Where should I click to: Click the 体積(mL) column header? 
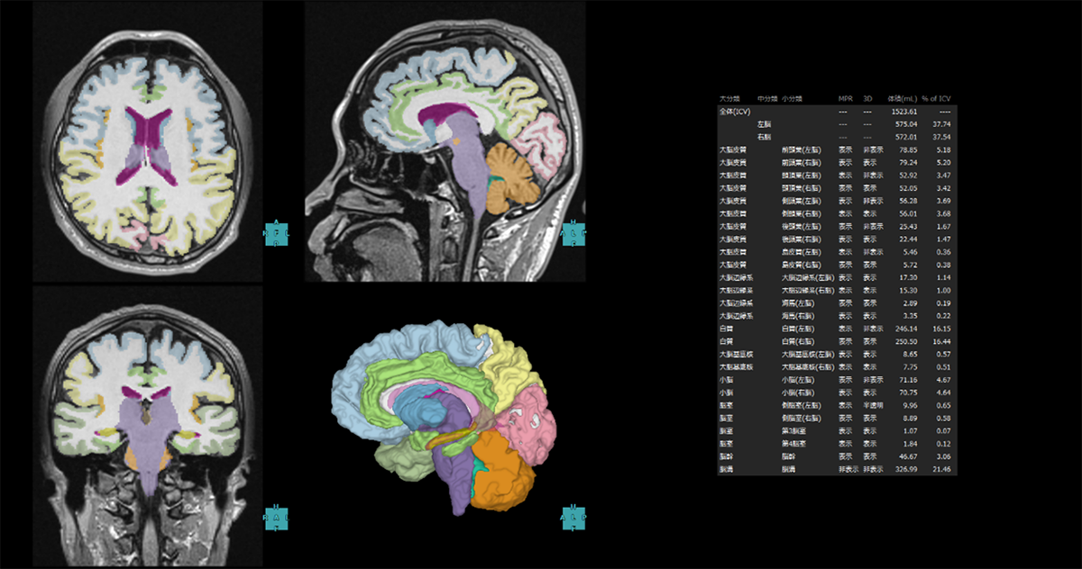click(903, 98)
